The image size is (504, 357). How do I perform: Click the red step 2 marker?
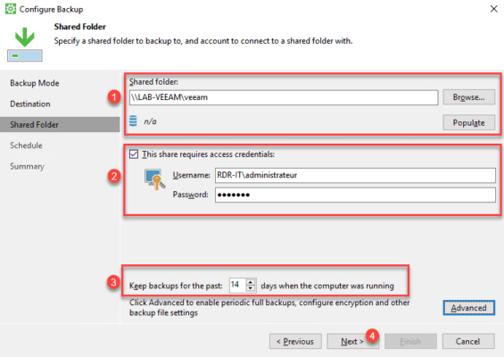click(114, 176)
